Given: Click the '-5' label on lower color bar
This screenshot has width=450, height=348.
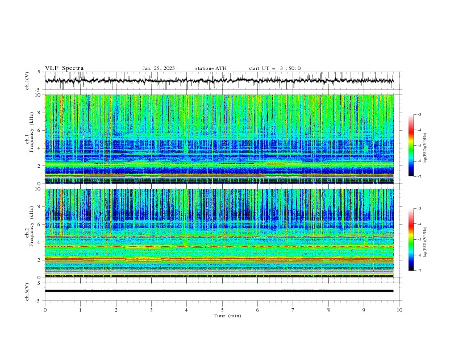Looking at the screenshot, I should coord(419,239).
